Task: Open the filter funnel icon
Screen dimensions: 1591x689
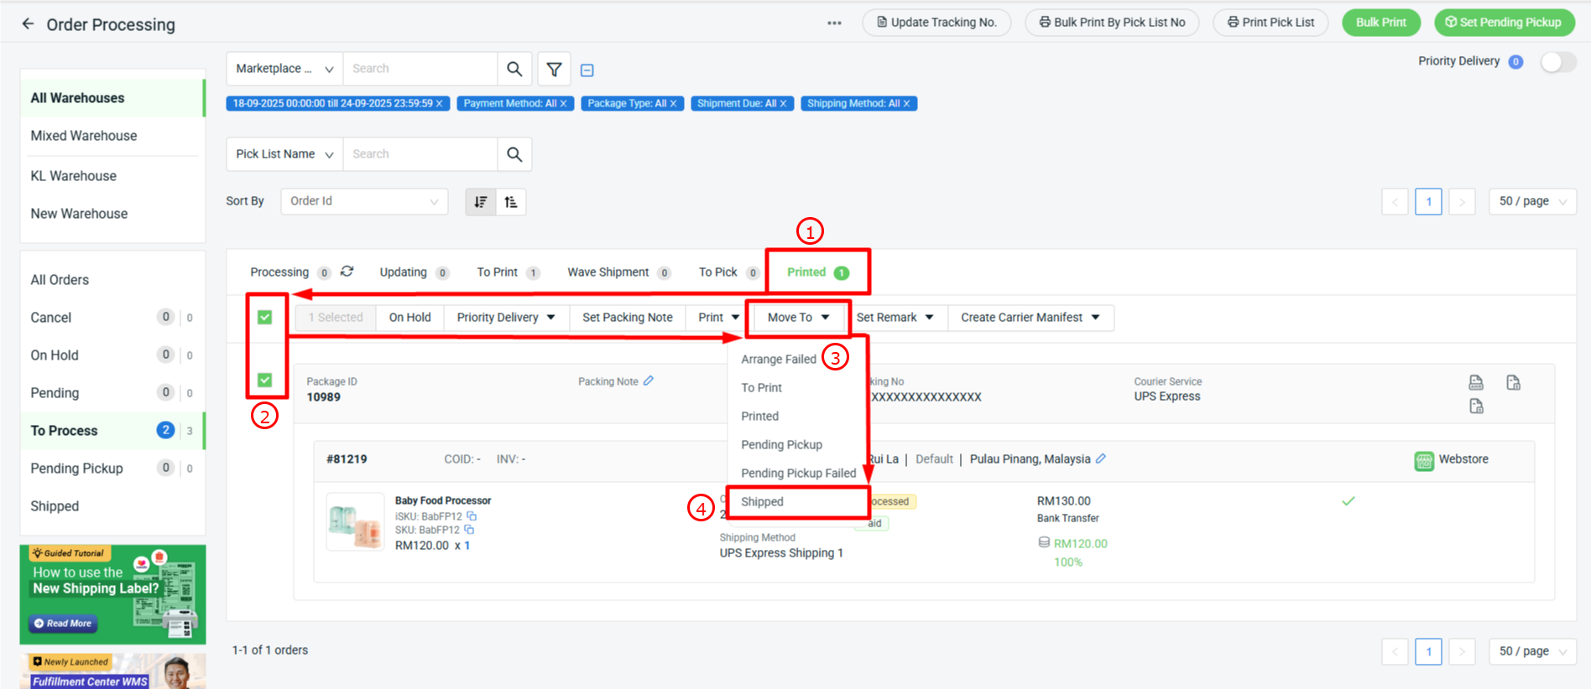Action: 554,70
